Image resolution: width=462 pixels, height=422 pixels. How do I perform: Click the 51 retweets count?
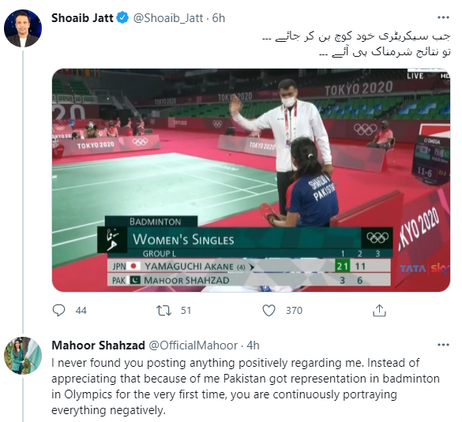pyautogui.click(x=186, y=311)
